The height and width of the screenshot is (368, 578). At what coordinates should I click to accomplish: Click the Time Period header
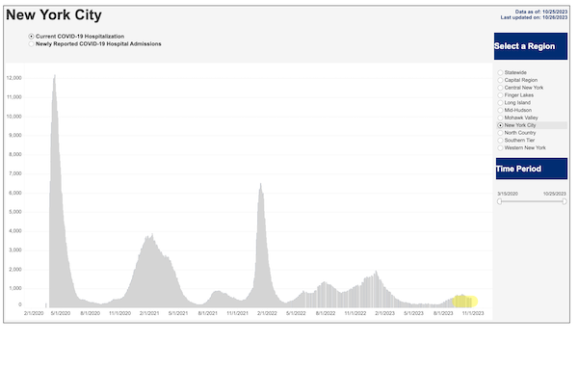531,169
